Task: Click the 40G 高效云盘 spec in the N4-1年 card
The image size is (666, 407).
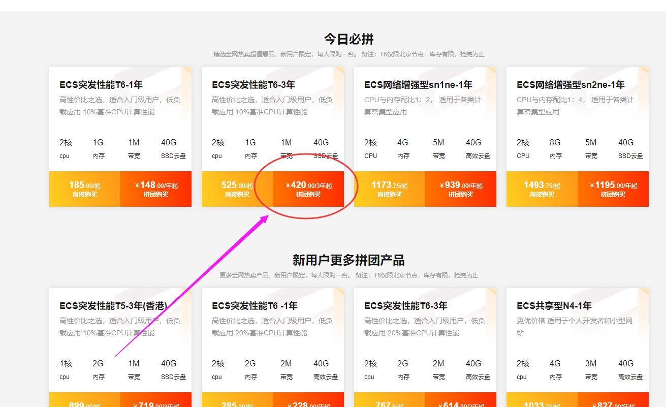Action: coord(630,369)
